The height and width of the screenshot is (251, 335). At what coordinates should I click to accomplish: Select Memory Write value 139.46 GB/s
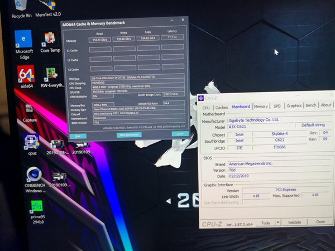click(x=124, y=39)
